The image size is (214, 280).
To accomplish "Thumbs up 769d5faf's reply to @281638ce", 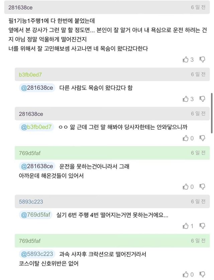I will [186, 187].
